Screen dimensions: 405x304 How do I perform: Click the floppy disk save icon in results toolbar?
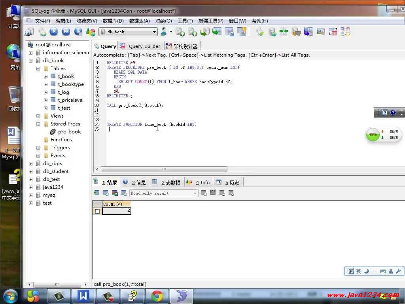[213, 193]
